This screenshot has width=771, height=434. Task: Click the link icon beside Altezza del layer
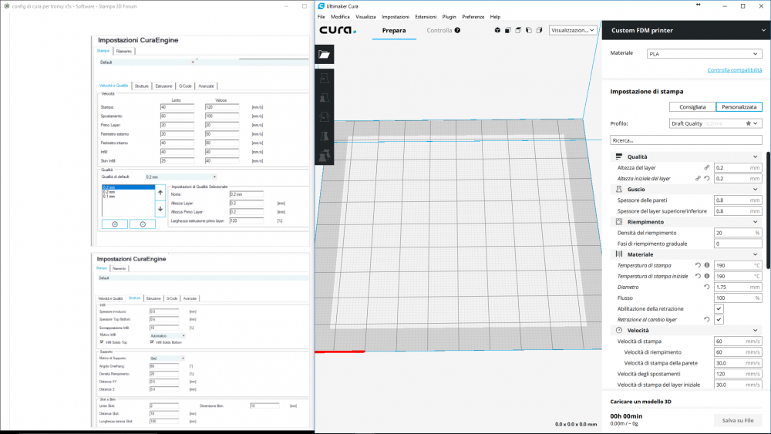tap(706, 167)
